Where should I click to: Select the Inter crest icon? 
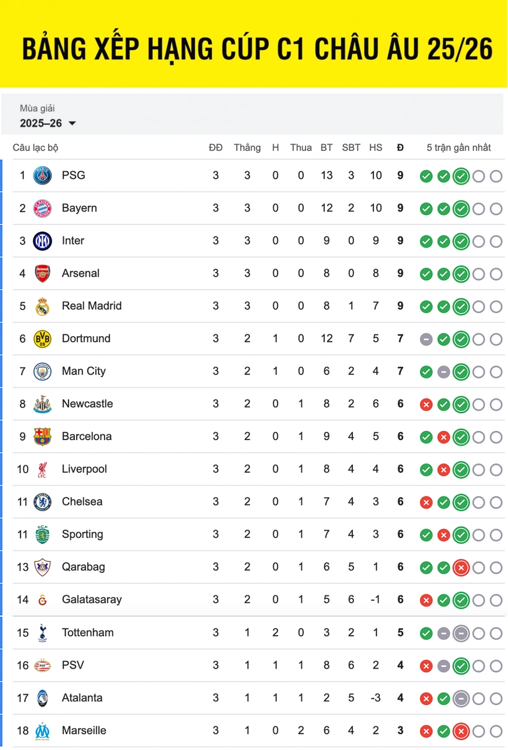42,241
